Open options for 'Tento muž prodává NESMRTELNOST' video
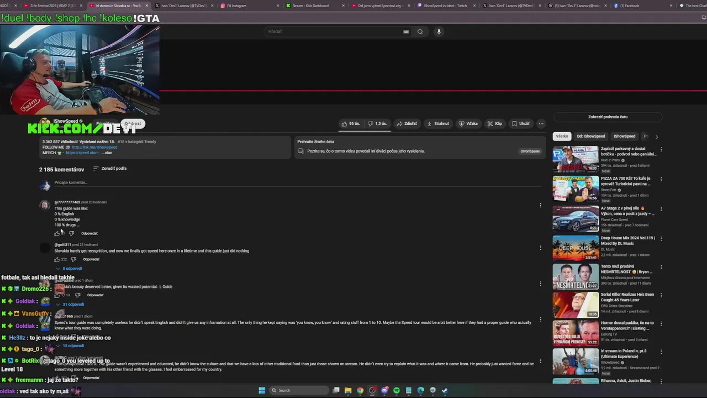This screenshot has width=707, height=398. click(x=661, y=267)
